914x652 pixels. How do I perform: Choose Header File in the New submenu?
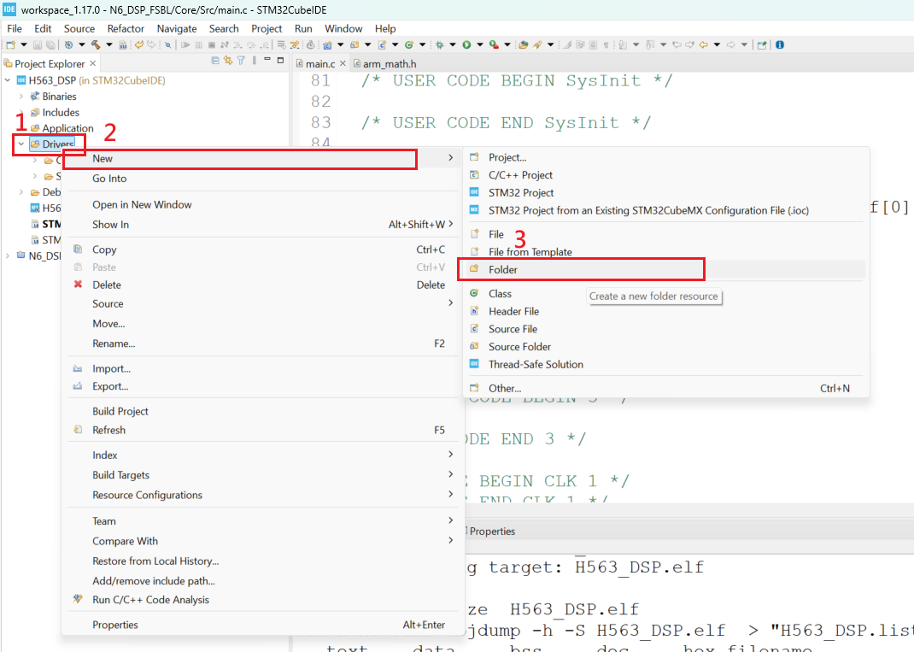(665, 311)
